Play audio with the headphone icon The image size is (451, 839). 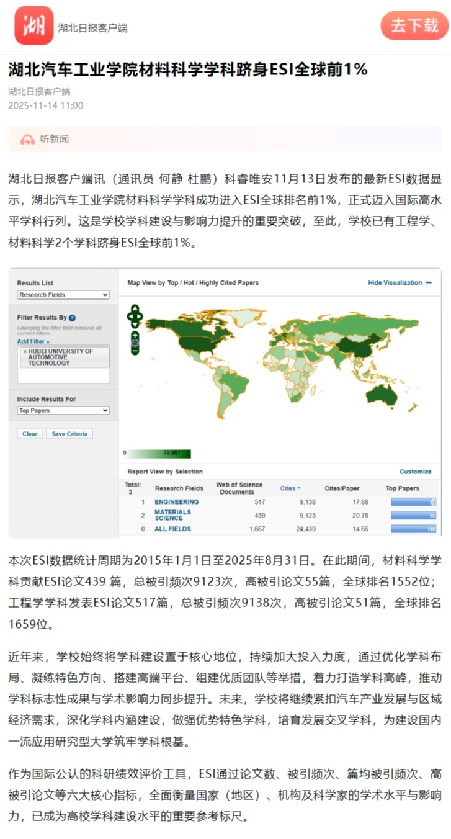(27, 140)
